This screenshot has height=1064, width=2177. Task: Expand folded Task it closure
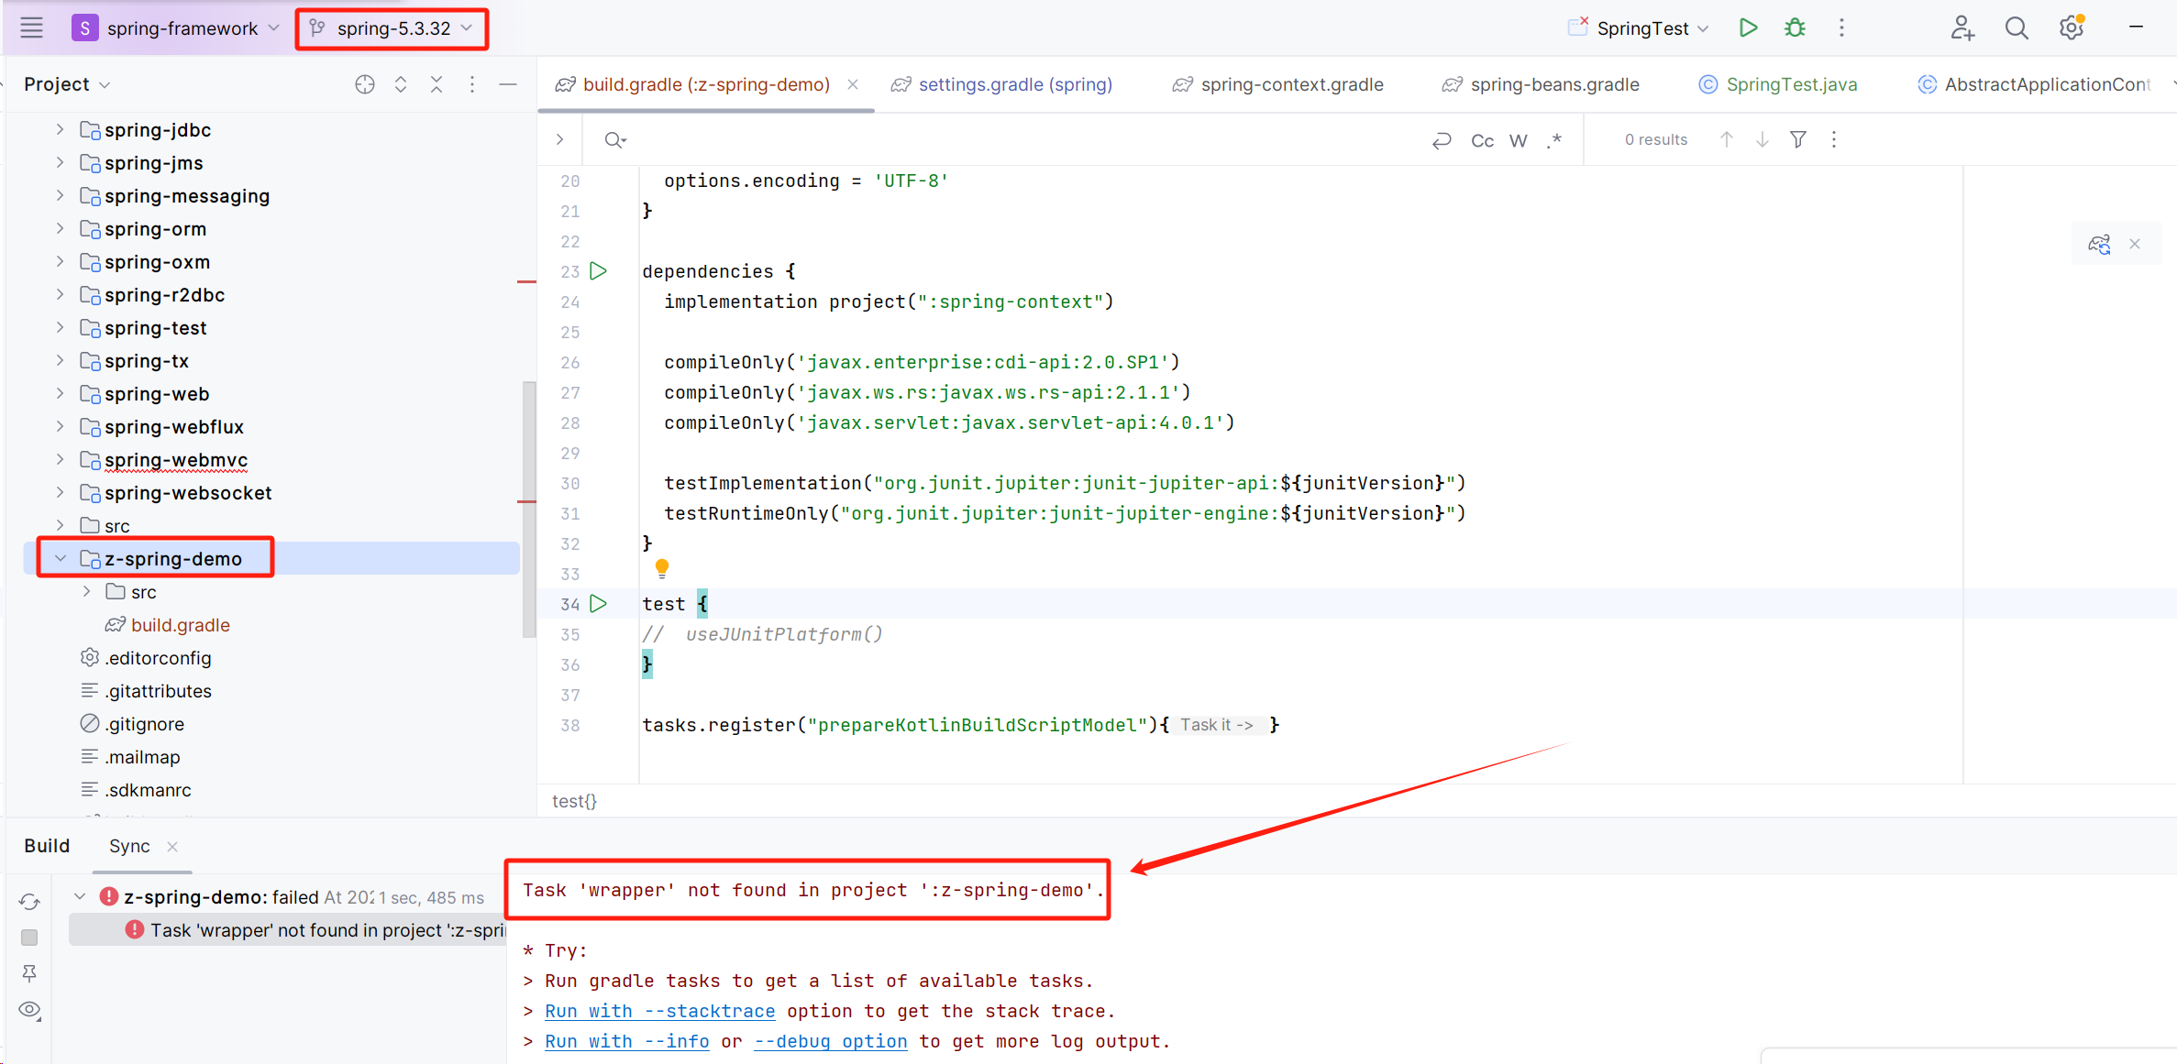pyautogui.click(x=1218, y=725)
